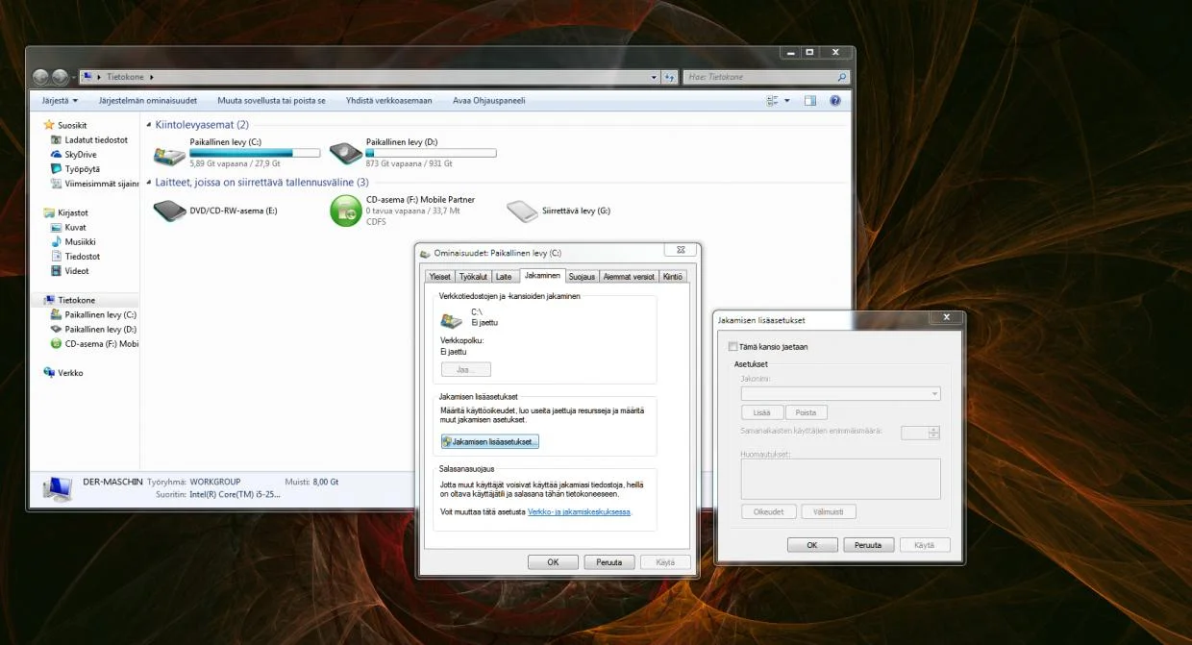Enable the Tämä kansio jaetaan checkbox
Image resolution: width=1192 pixels, height=645 pixels.
tap(733, 347)
